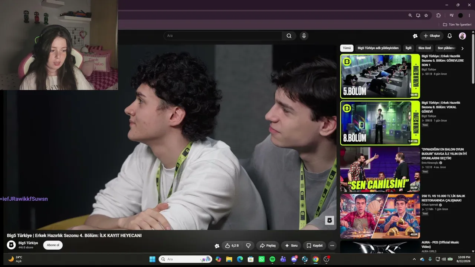This screenshot has width=475, height=267.
Task: Open File Explorer from the taskbar
Action: point(229,259)
